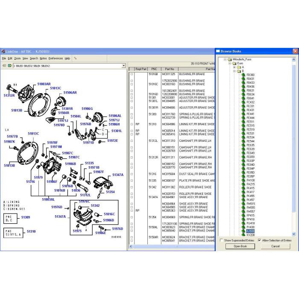Click the Part No column header

pos(170,69)
